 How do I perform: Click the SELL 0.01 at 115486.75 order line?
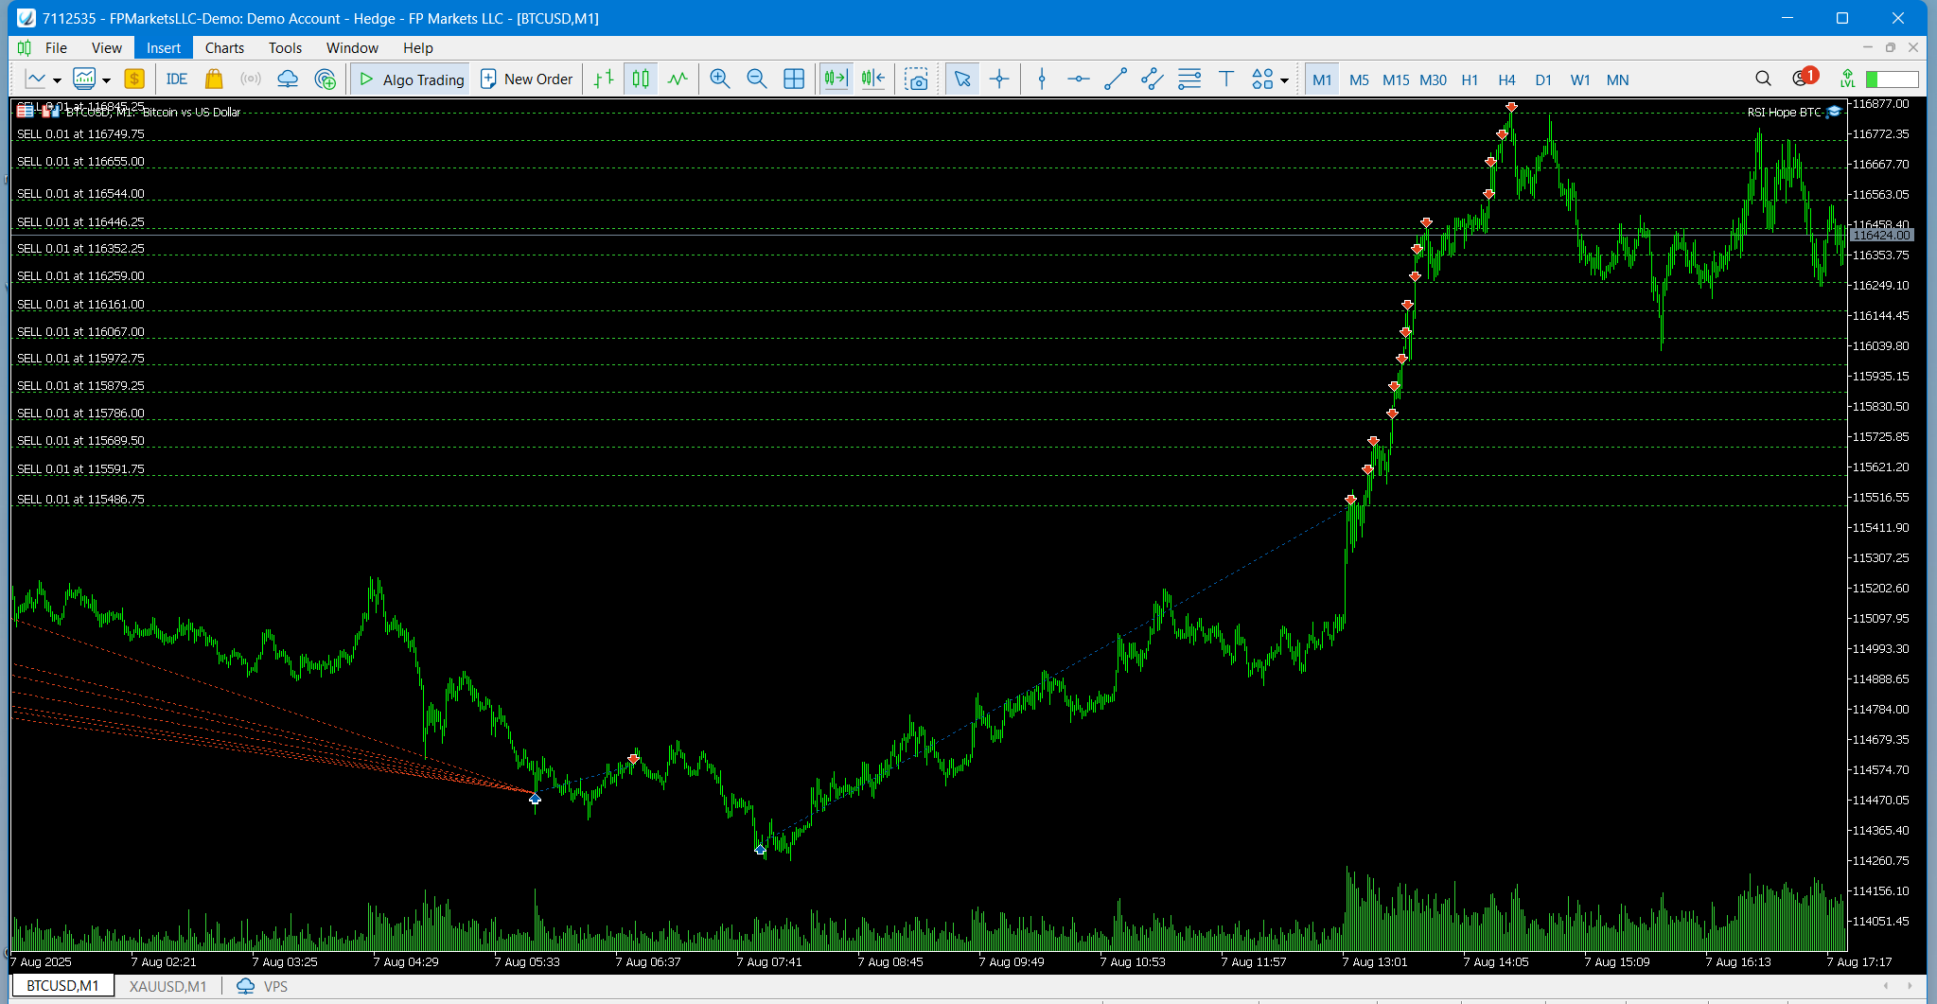(x=80, y=500)
